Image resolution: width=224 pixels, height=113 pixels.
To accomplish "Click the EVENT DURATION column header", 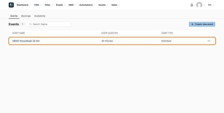I will click(x=110, y=33).
